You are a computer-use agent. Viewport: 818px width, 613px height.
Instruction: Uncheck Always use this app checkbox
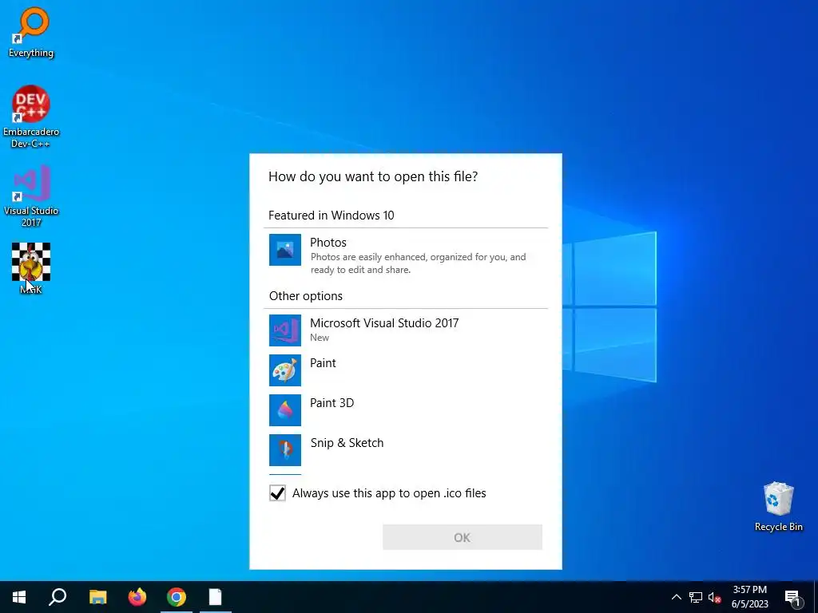click(x=277, y=493)
